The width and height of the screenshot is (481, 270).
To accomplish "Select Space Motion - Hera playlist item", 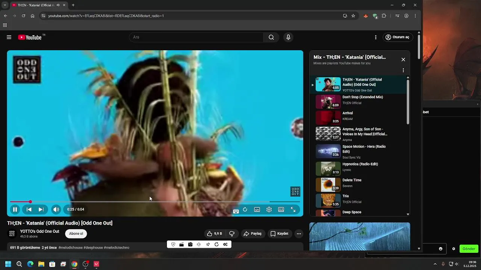I will coord(358,151).
